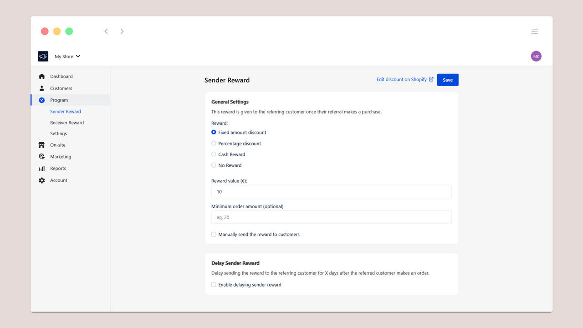This screenshot has height=328, width=583.
Task: Open the sliders settings icon at top right
Action: tap(535, 31)
